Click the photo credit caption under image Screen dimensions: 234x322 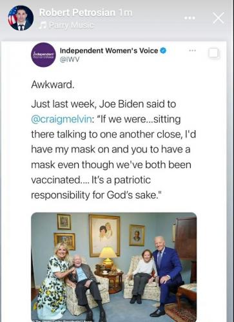(x=63, y=321)
